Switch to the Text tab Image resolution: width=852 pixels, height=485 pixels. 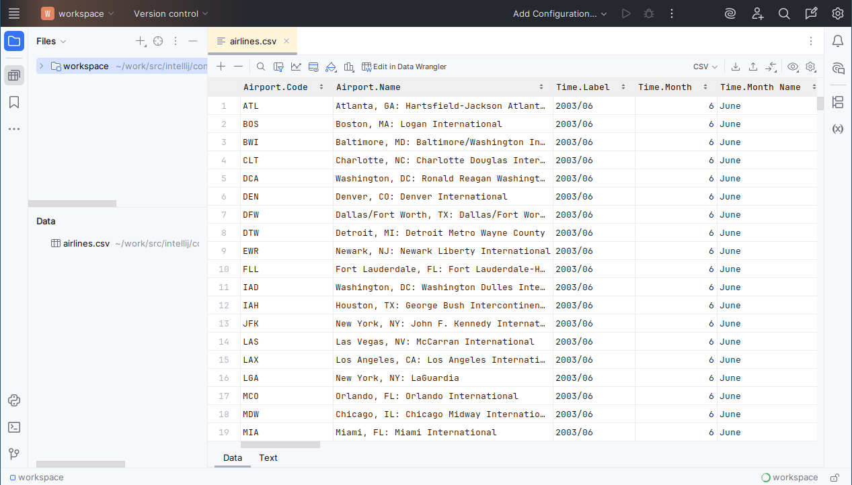[x=268, y=457]
